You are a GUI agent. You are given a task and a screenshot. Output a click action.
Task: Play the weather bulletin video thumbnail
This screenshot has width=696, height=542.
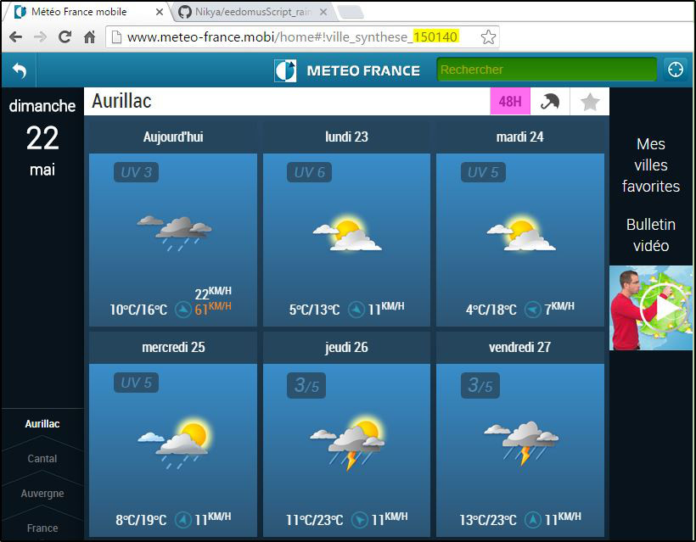click(651, 308)
